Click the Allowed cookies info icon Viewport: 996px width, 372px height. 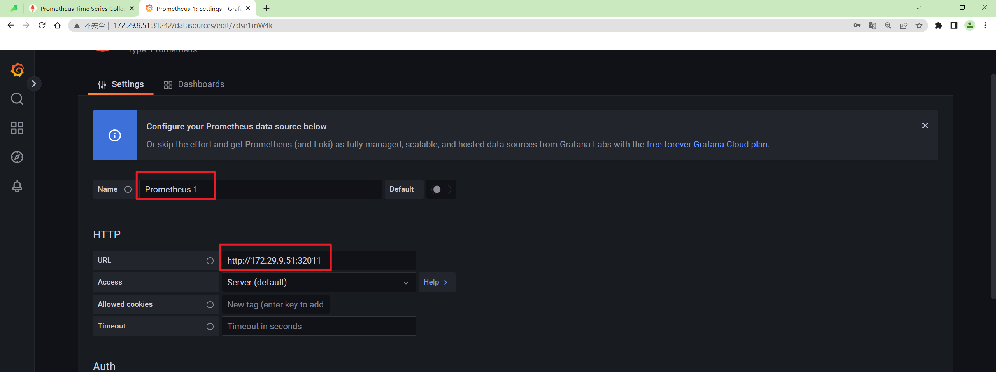click(x=210, y=305)
